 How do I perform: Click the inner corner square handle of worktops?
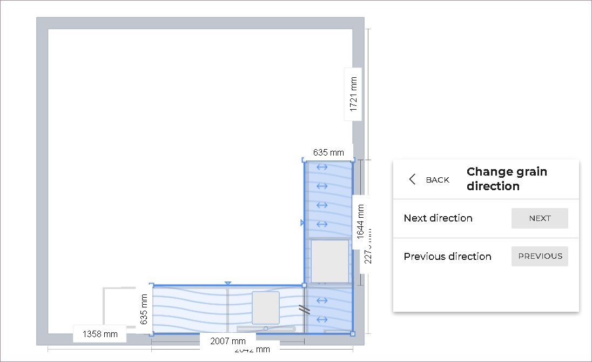coord(304,285)
